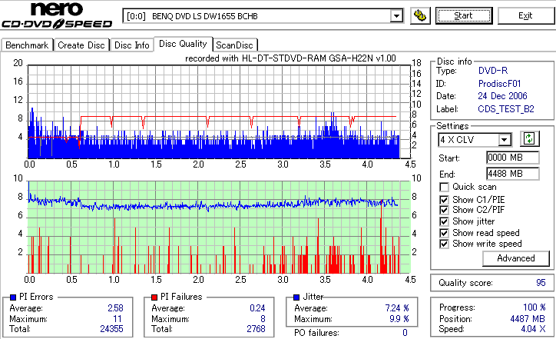This screenshot has width=556, height=339.
Task: Click Speed value 4.04 X
Action: (533, 329)
